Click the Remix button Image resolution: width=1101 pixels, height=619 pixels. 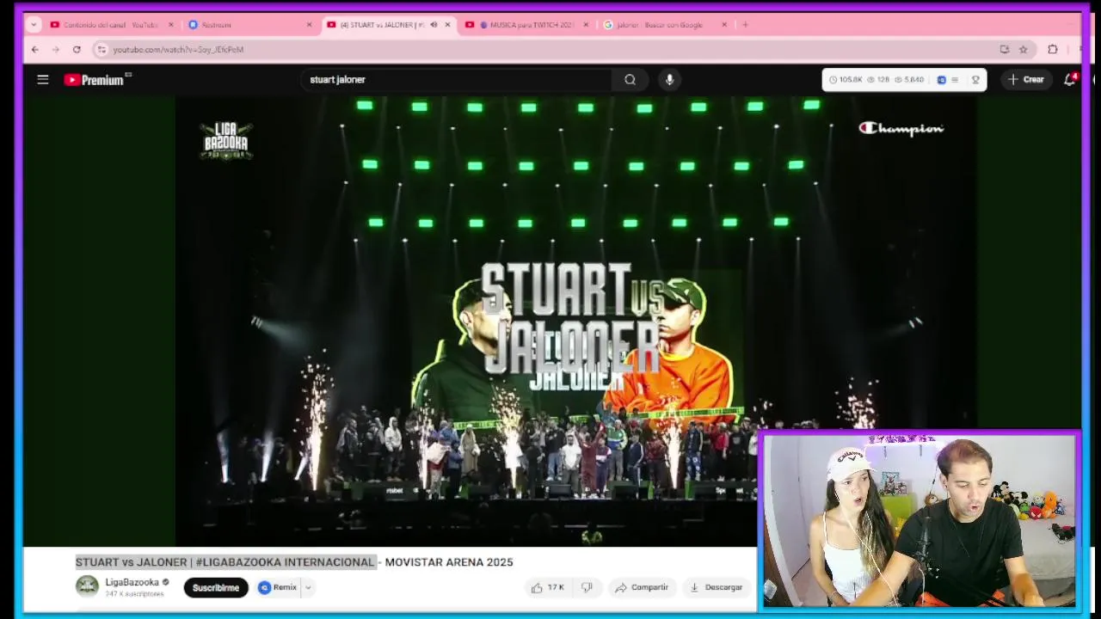click(x=277, y=587)
